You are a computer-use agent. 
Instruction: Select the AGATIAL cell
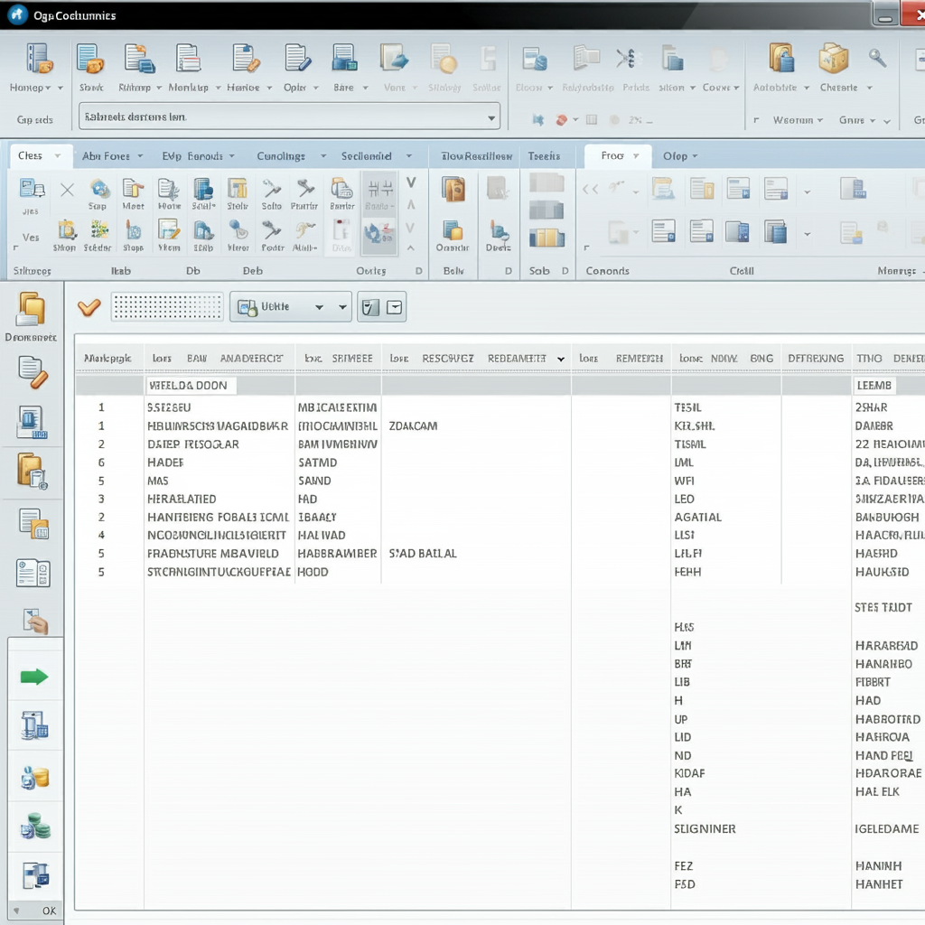click(698, 517)
